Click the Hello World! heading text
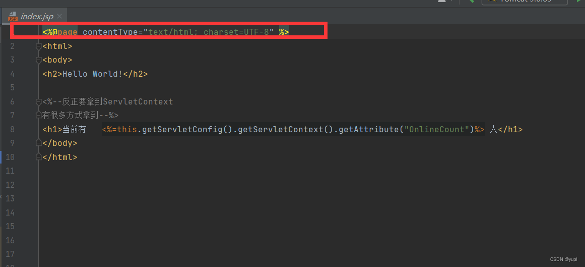Screen dimensions: 585x267 [x=93, y=74]
